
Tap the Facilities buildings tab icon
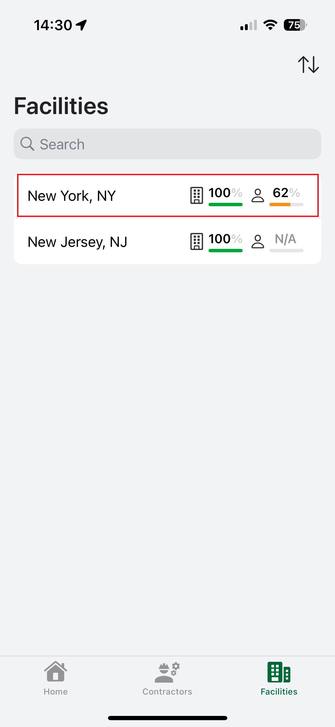click(279, 672)
